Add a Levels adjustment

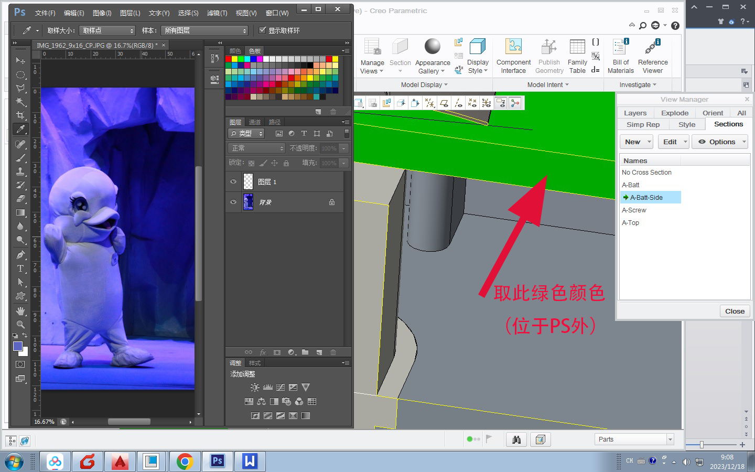coord(268,387)
